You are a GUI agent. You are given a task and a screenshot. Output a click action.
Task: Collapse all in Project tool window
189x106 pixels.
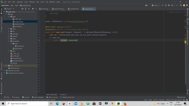point(29,9)
